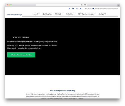Viewport: 125px width, 106px height.
Task: Open a new tab with plus button
Action: [118, 6]
